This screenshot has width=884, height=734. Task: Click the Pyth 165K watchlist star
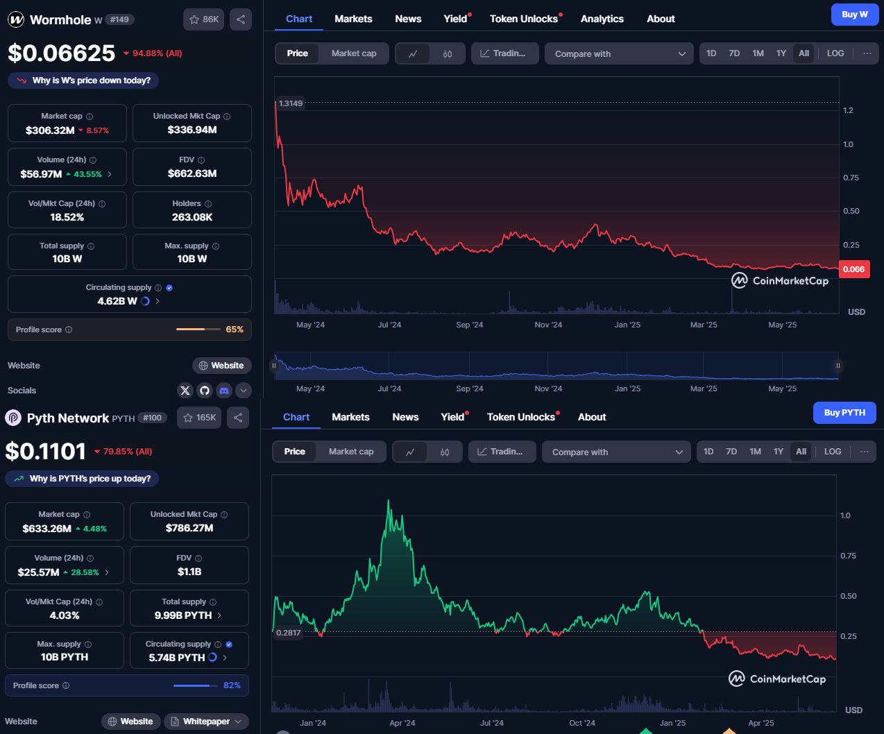click(200, 418)
